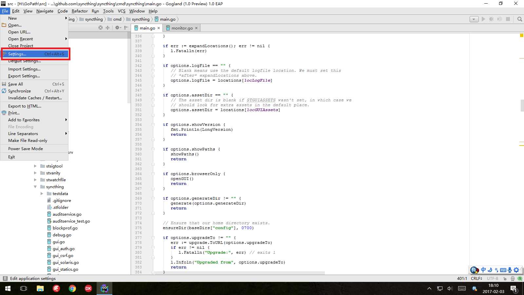Click the UTF-8 encoding status entry

pos(493,279)
